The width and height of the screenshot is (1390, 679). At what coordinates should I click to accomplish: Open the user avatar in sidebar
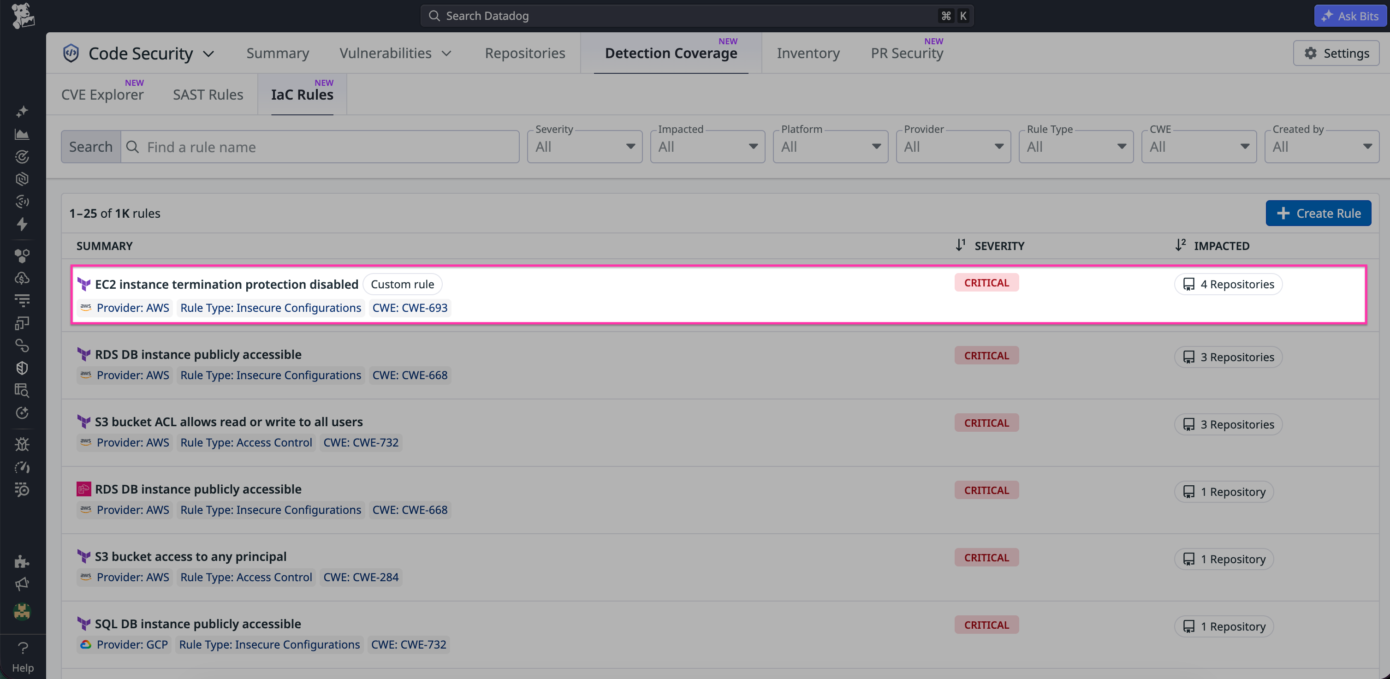[x=22, y=612]
